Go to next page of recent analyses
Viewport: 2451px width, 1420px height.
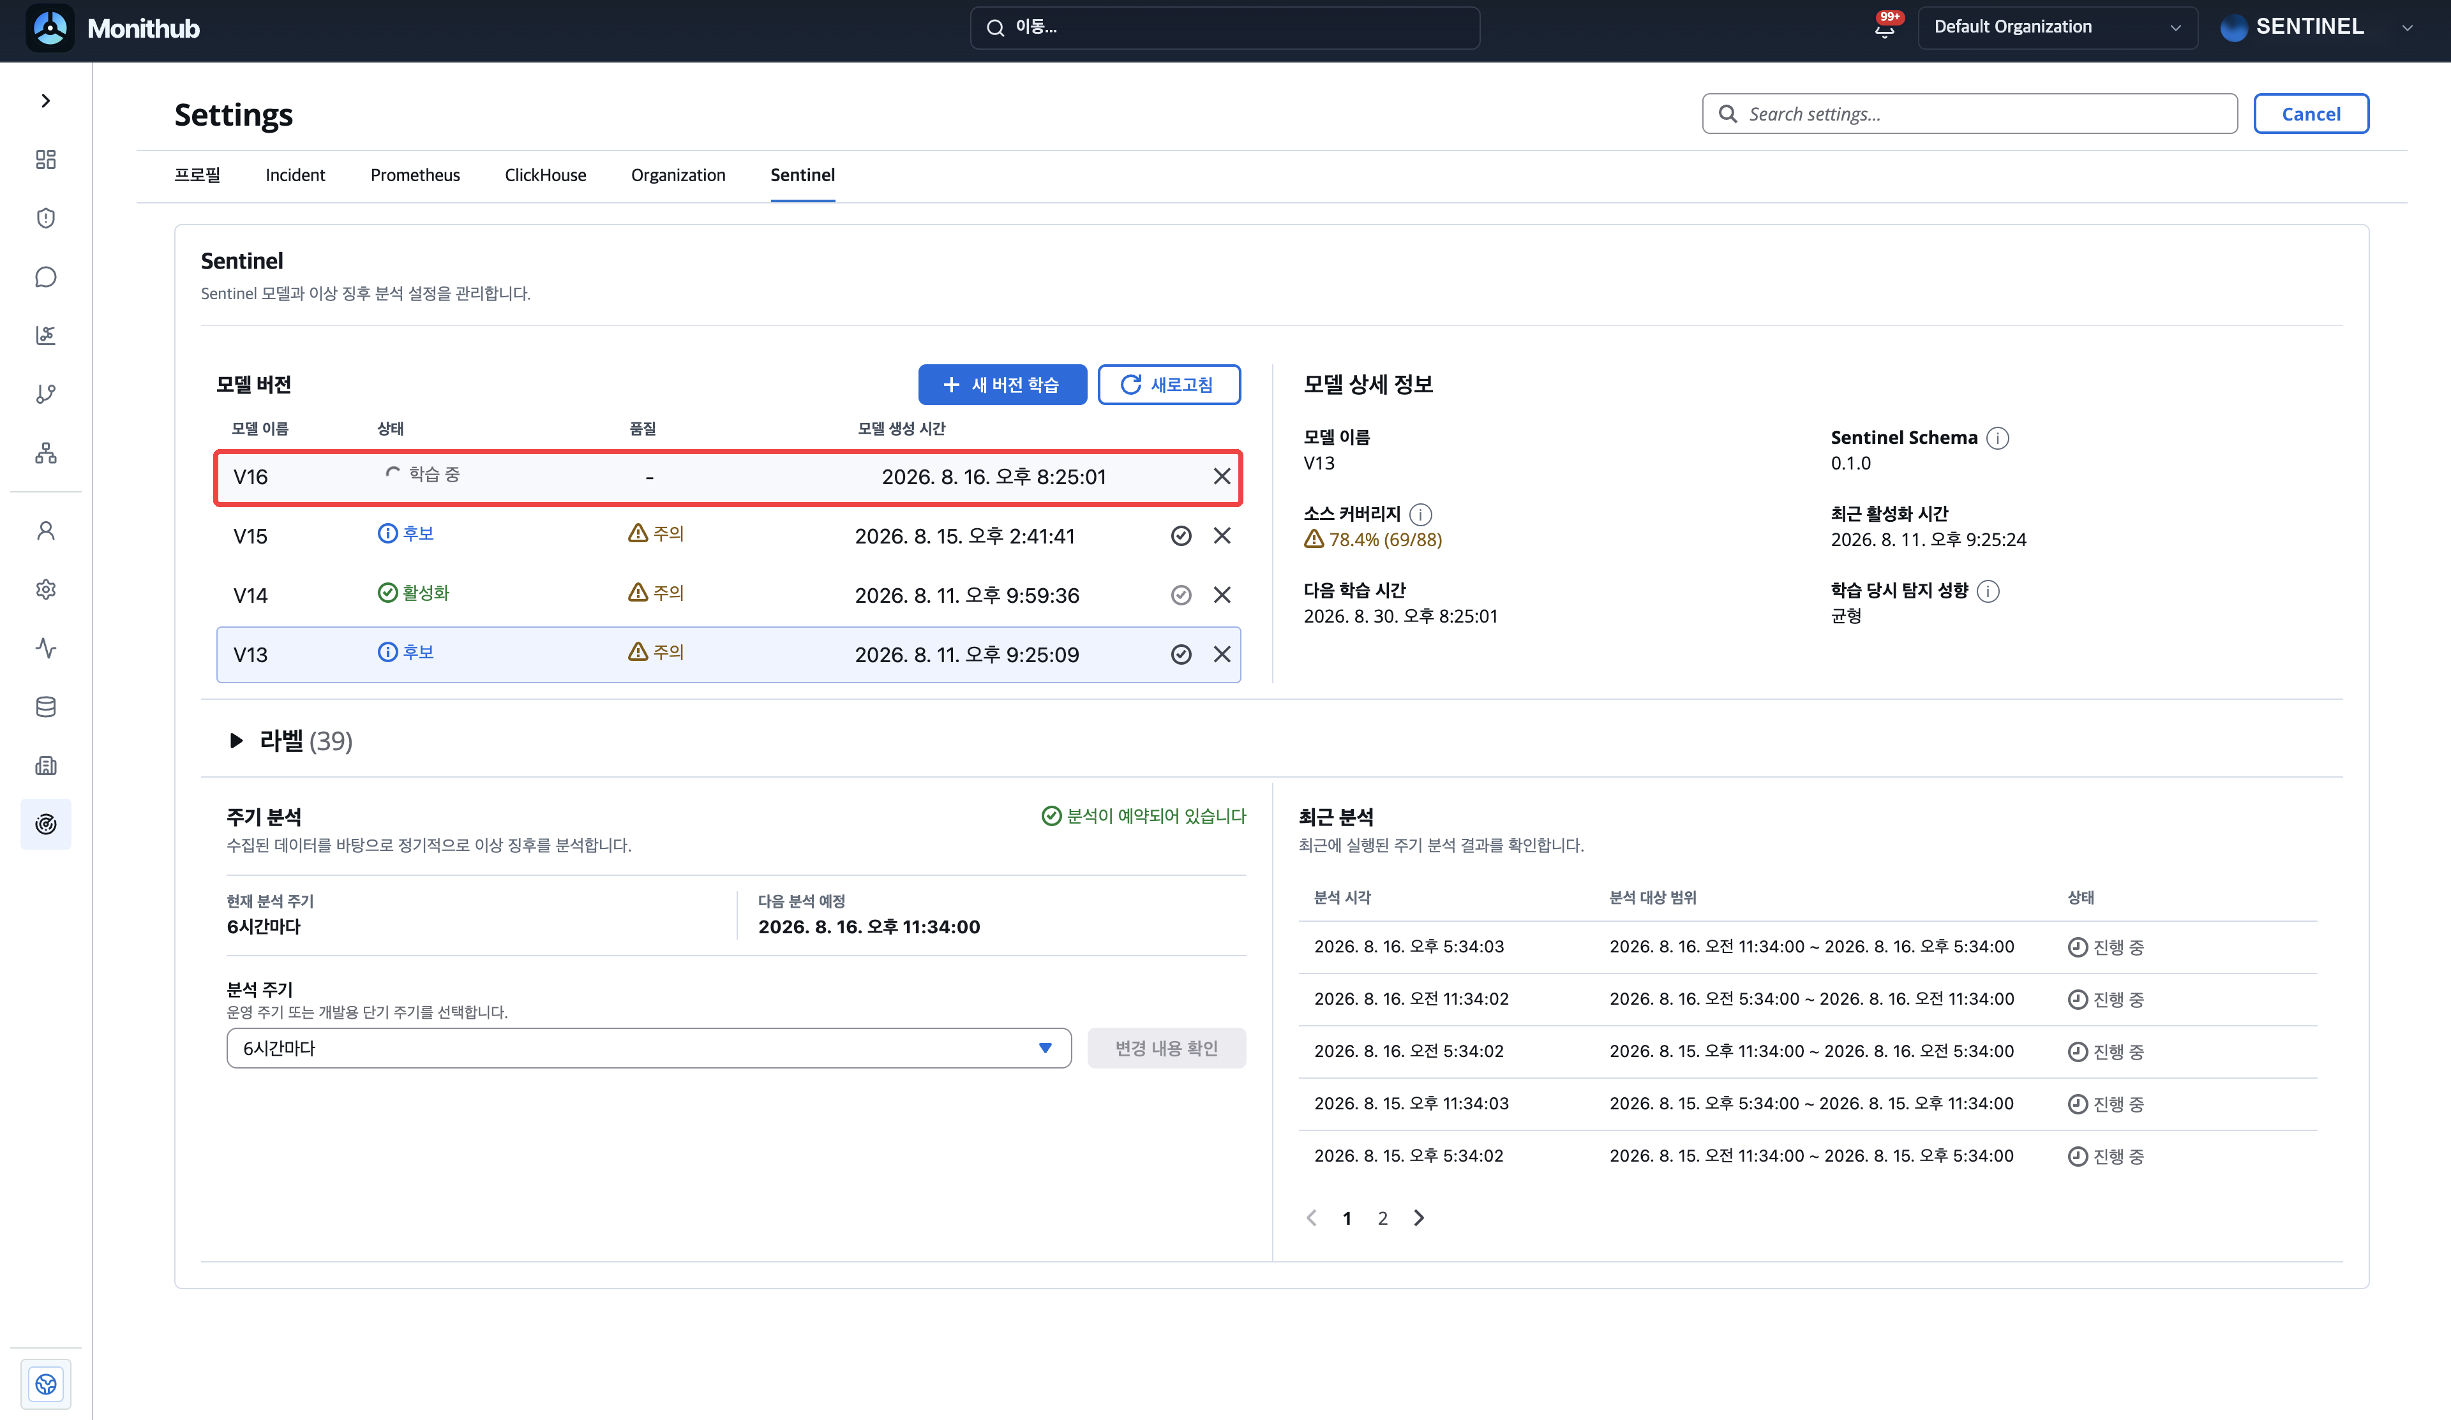[x=1419, y=1218]
